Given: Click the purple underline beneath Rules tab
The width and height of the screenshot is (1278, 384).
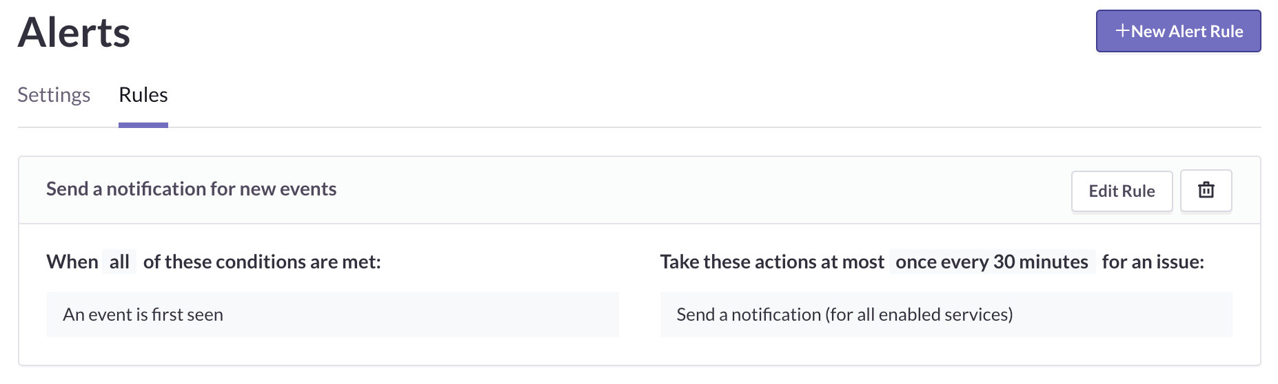Looking at the screenshot, I should (143, 125).
